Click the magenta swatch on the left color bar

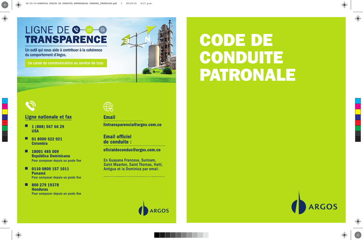click(x=5, y=107)
